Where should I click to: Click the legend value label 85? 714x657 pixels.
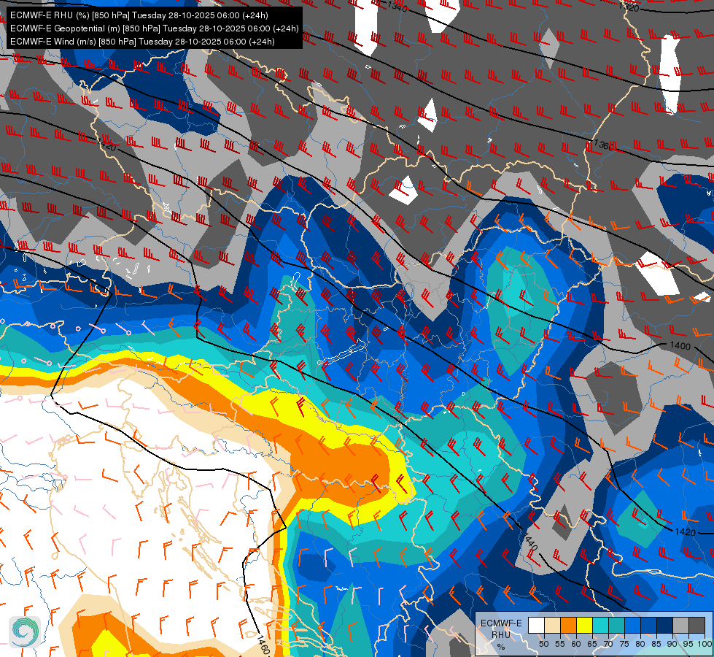656,644
